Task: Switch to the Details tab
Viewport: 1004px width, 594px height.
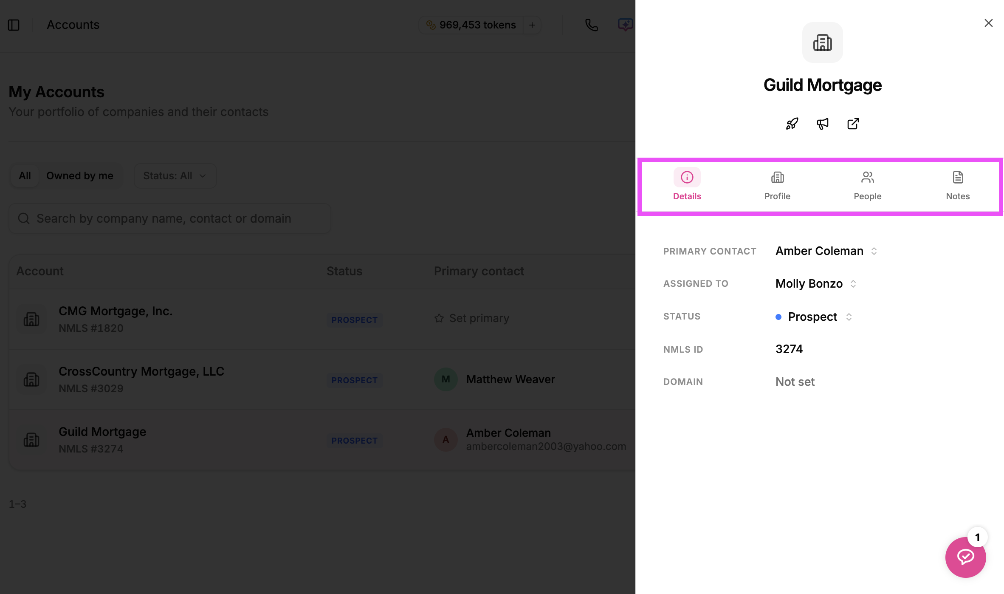Action: [x=687, y=185]
